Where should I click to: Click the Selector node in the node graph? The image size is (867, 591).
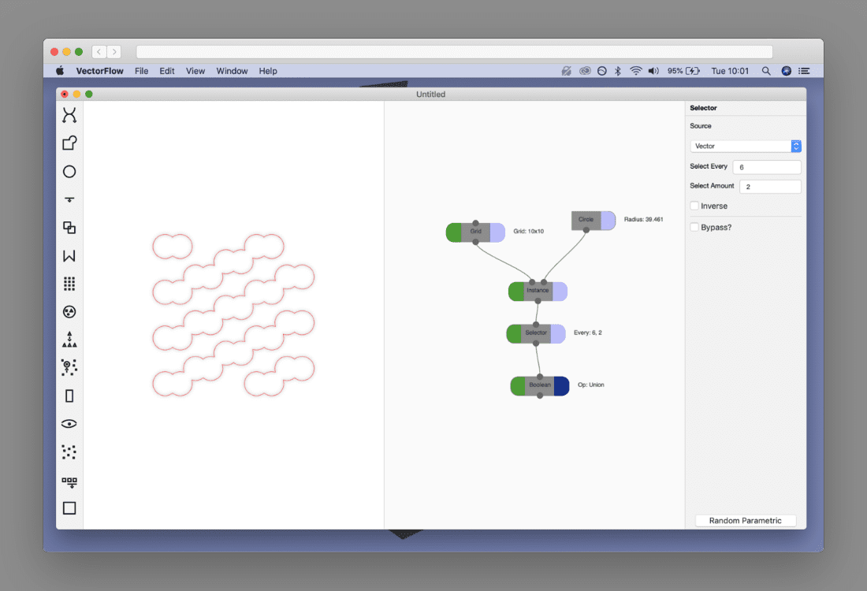point(536,333)
